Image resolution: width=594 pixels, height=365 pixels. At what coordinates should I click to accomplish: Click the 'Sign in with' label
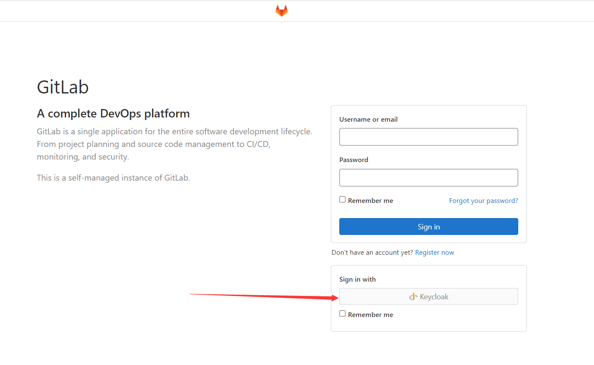point(357,280)
